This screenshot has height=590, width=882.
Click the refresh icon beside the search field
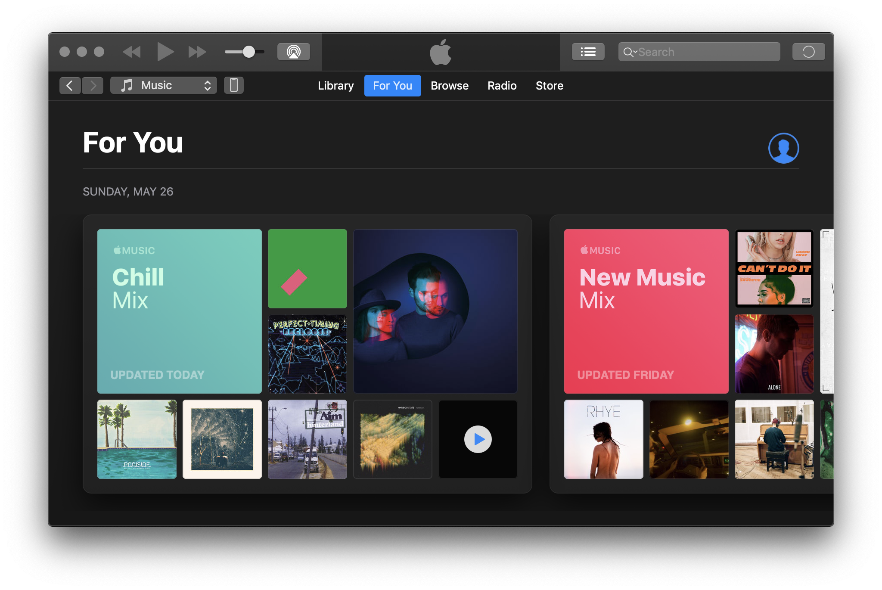click(x=809, y=52)
